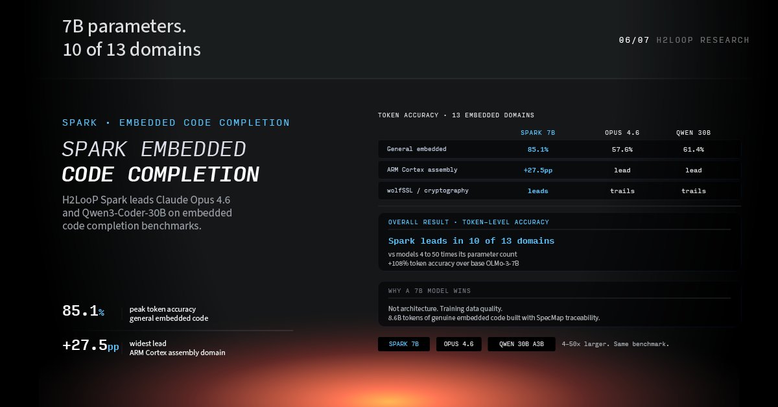The height and width of the screenshot is (407, 778).
Task: Click 'widest lead' caption
Action: coord(148,343)
